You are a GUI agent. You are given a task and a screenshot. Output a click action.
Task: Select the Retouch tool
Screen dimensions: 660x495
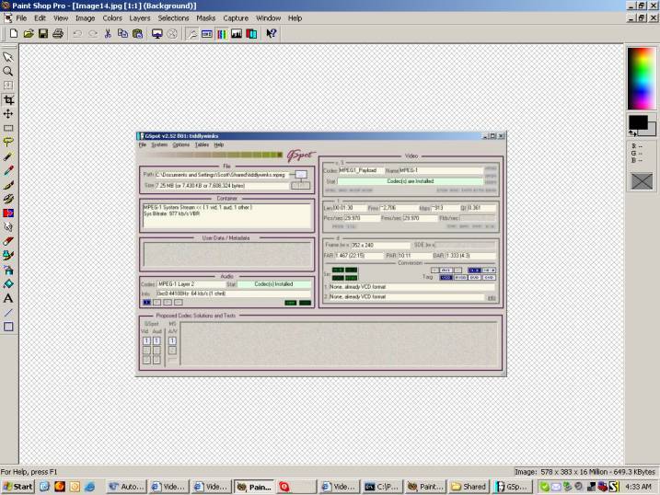[x=8, y=227]
